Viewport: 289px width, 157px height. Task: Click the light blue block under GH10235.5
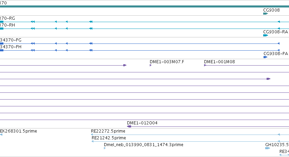tap(268, 148)
